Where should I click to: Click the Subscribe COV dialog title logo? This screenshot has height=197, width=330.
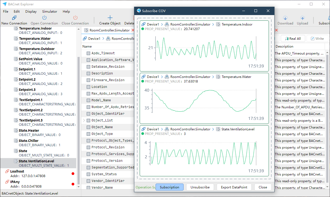point(139,11)
